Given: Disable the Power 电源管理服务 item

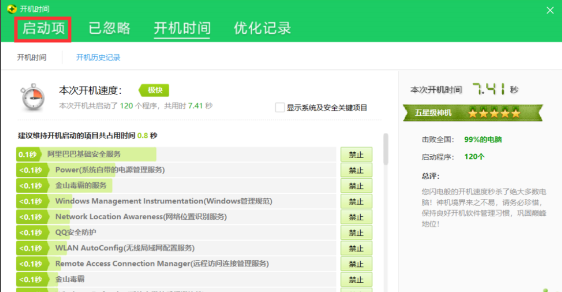Looking at the screenshot, I should [356, 170].
